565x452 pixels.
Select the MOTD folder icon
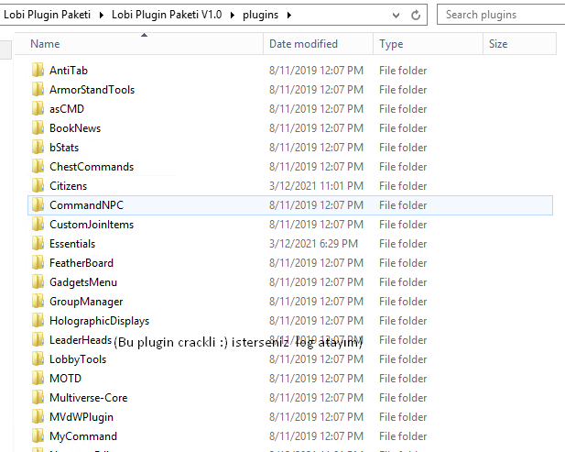pos(38,378)
